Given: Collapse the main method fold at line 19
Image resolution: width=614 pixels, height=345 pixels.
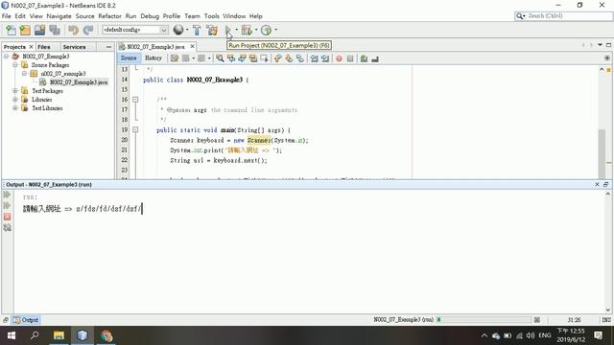Looking at the screenshot, I should coord(135,130).
